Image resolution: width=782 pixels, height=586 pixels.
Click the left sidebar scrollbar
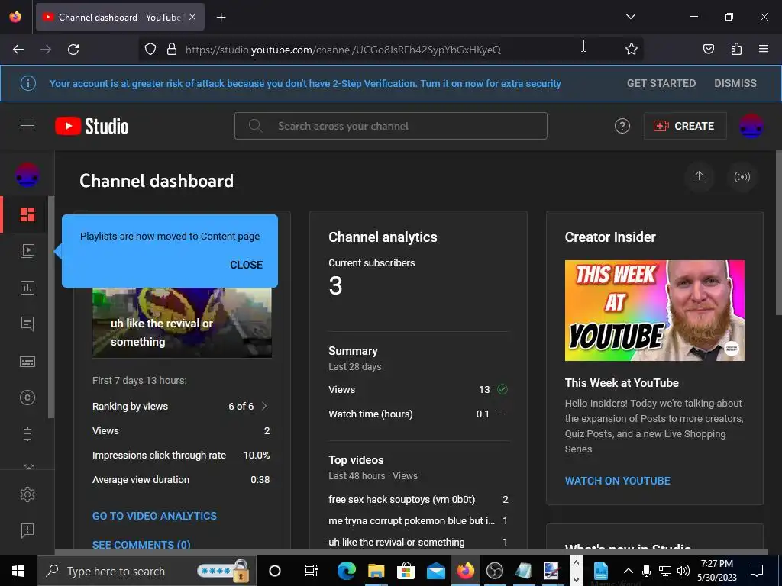(x=51, y=307)
